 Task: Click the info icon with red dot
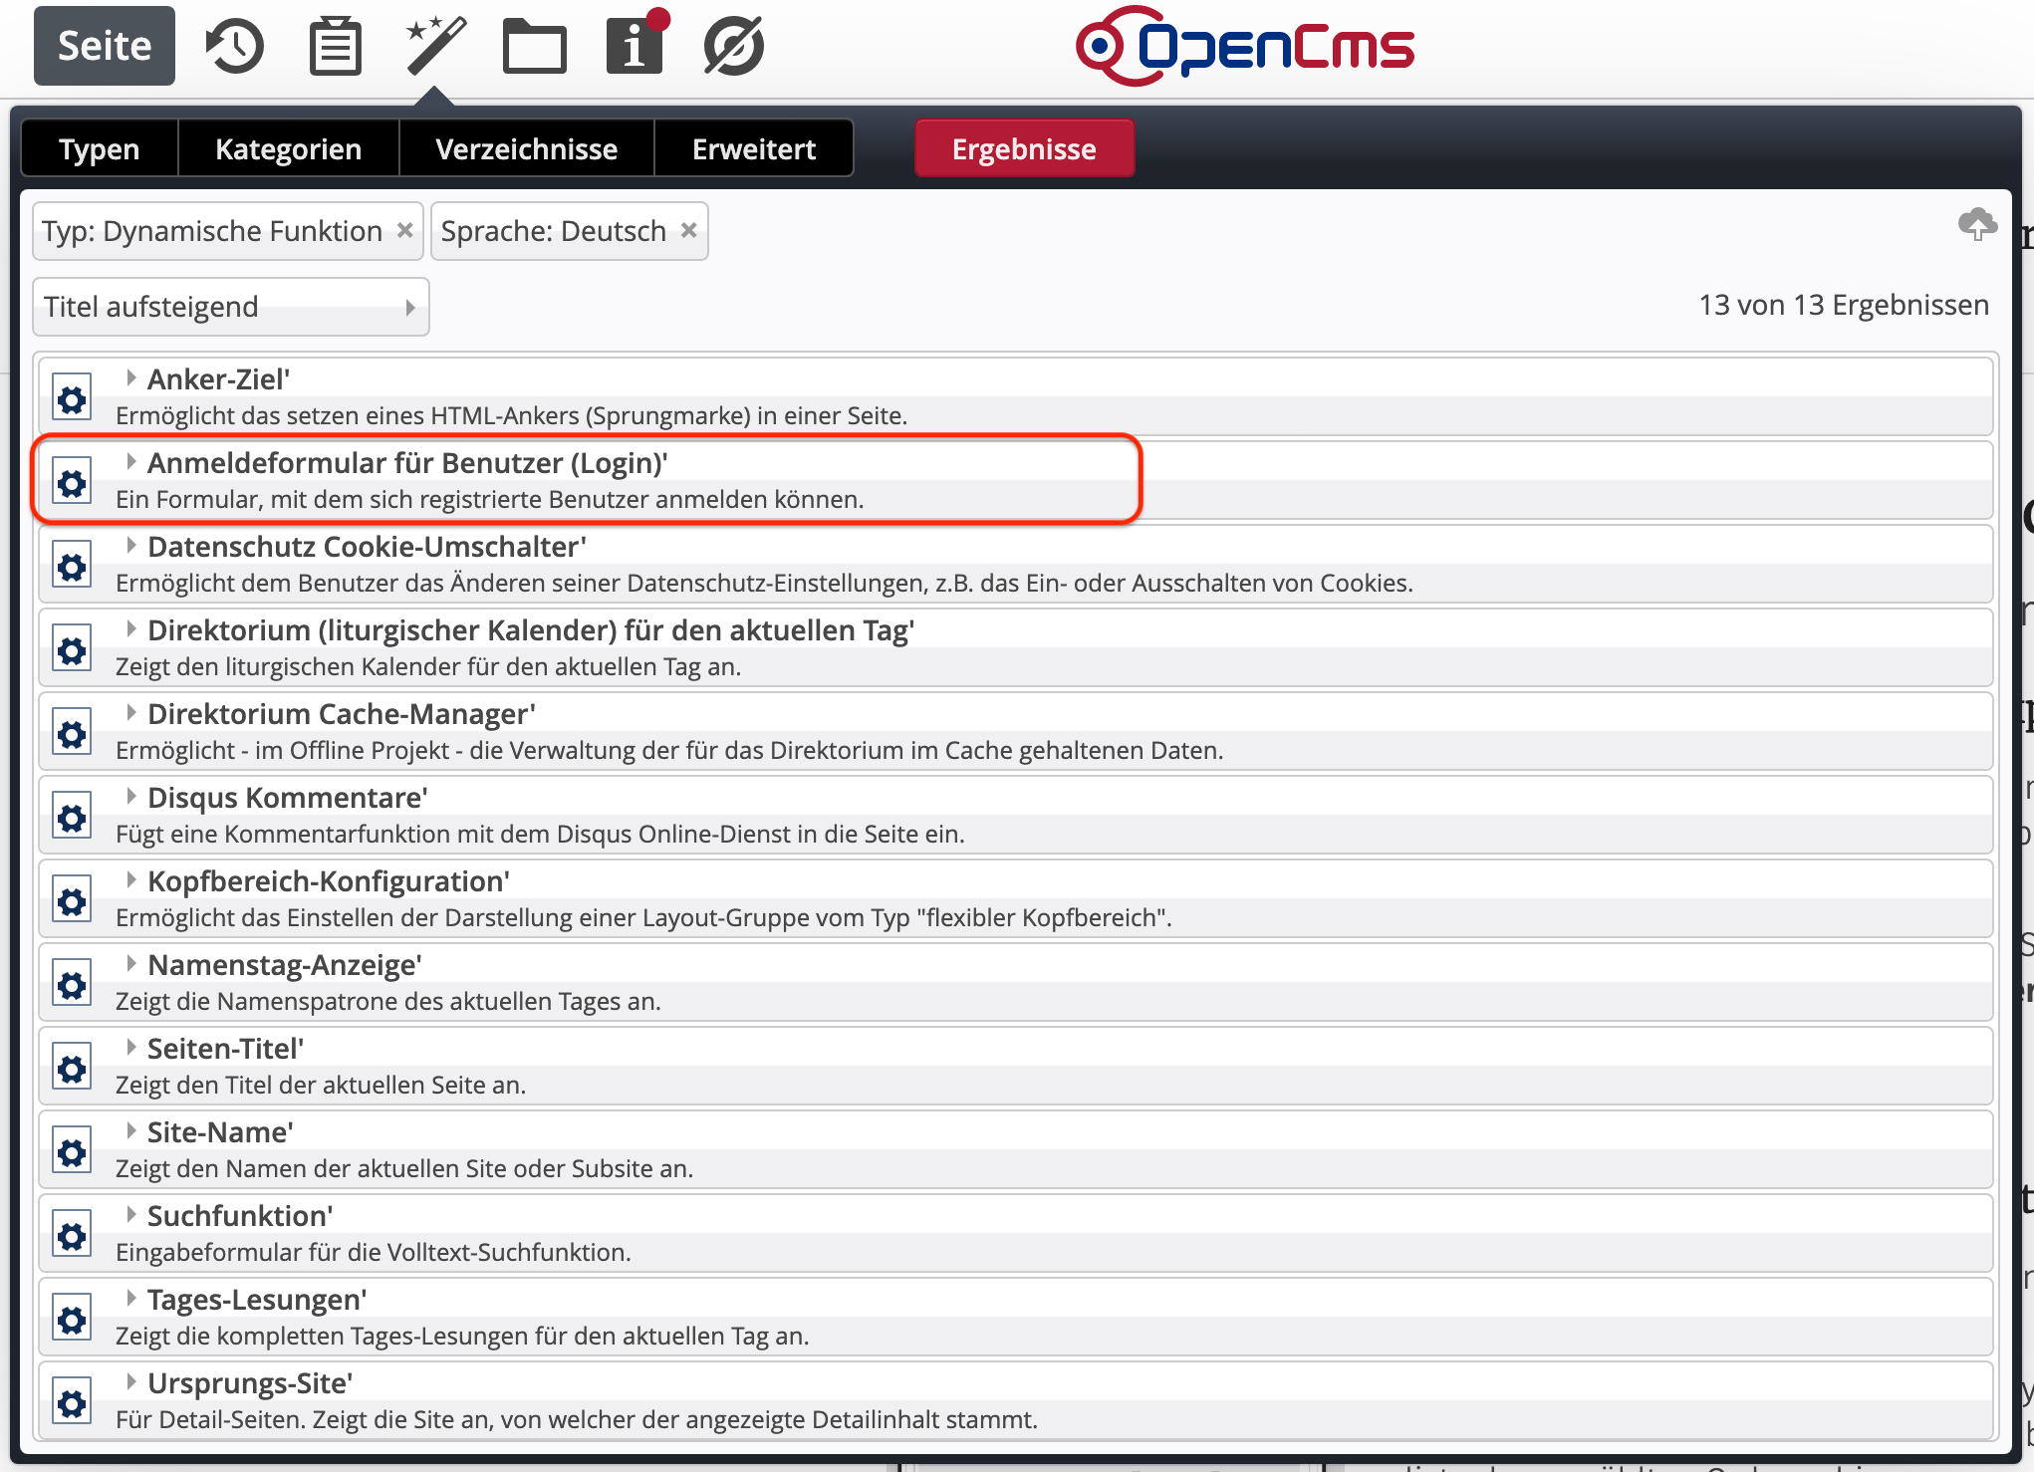[x=635, y=46]
